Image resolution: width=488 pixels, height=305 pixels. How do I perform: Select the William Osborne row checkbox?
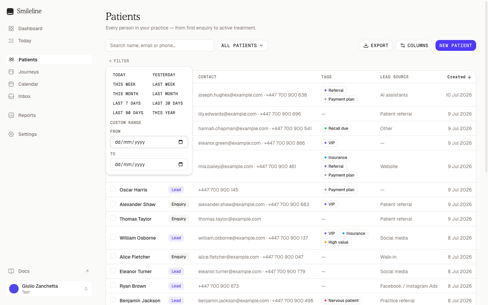[x=113, y=237]
